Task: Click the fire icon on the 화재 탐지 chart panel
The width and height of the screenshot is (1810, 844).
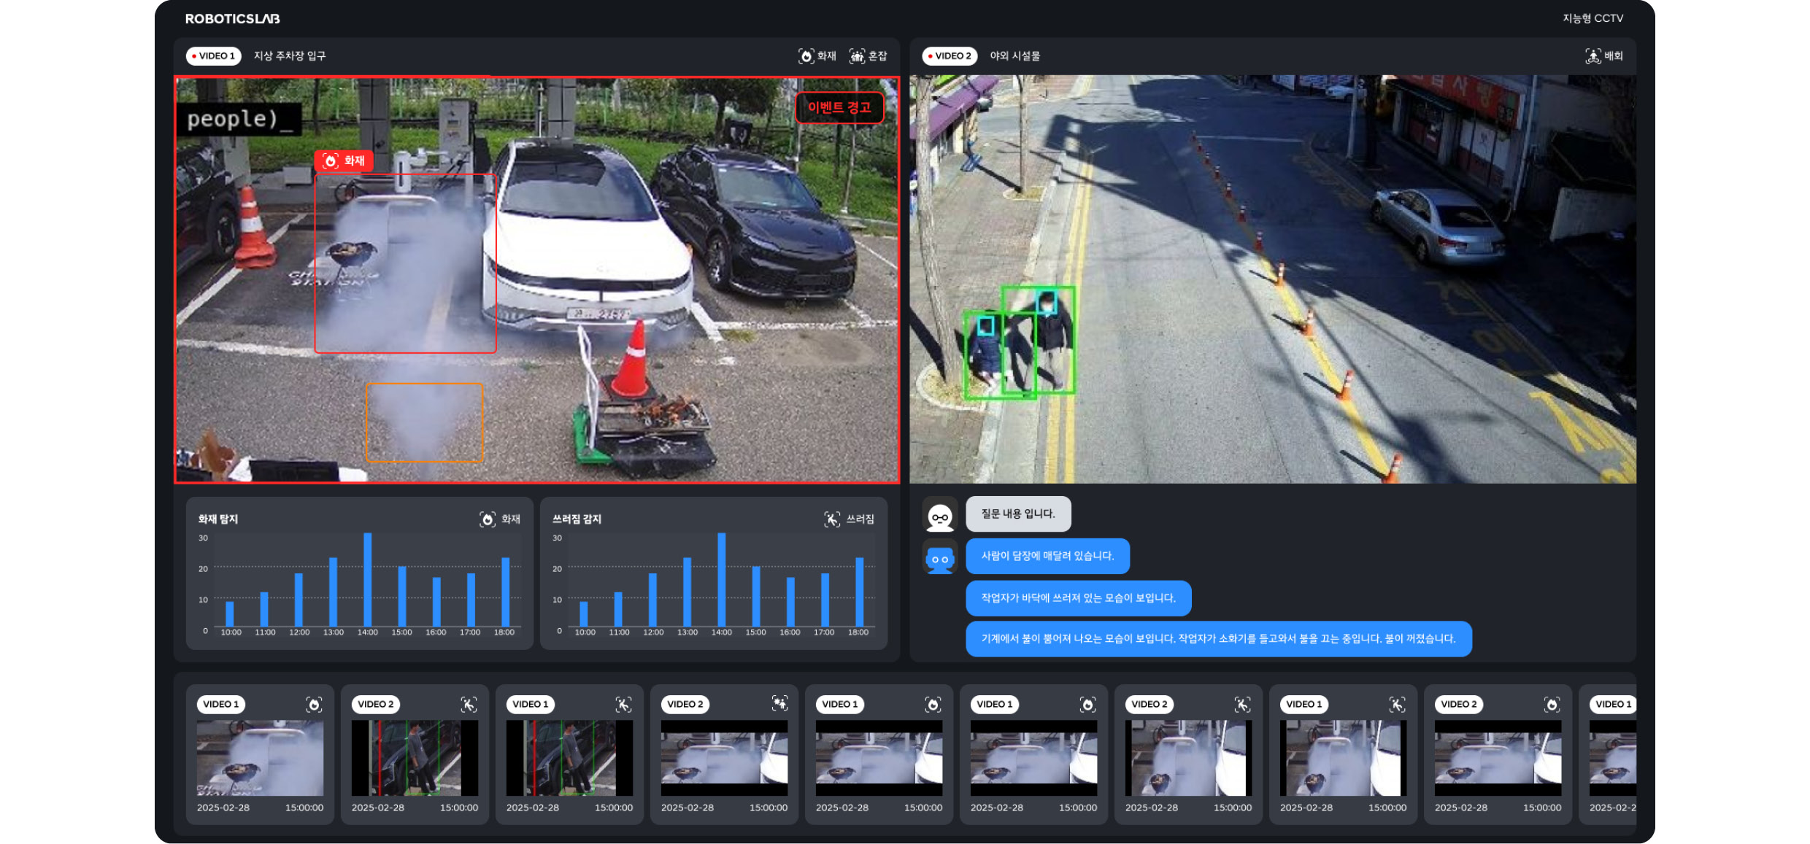Action: 488,519
